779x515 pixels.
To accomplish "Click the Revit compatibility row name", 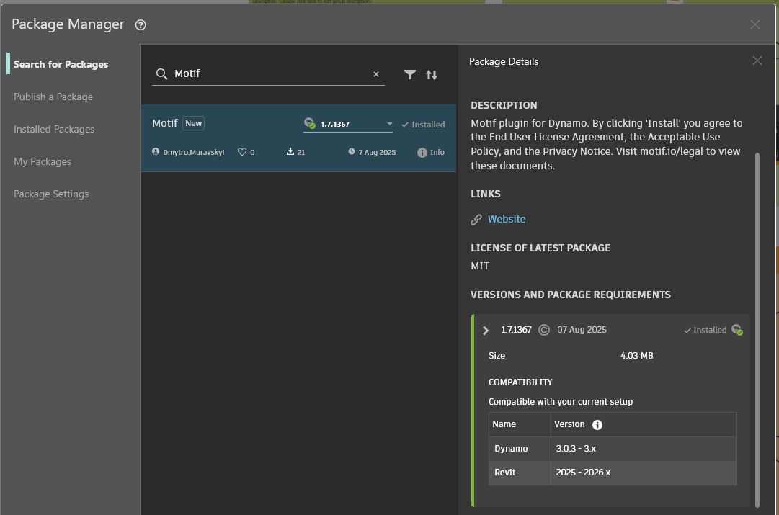I will click(504, 473).
